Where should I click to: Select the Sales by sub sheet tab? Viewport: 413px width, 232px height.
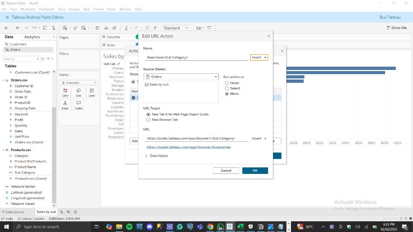point(46,212)
